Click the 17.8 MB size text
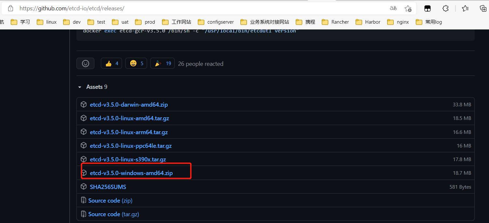This screenshot has height=223, width=489. (462, 159)
